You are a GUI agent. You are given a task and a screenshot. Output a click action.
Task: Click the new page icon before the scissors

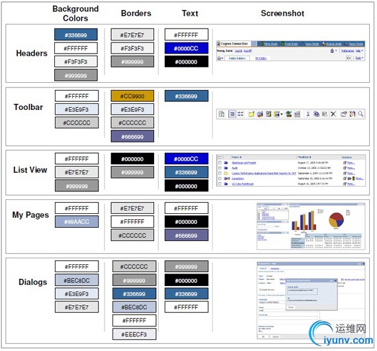click(297, 115)
